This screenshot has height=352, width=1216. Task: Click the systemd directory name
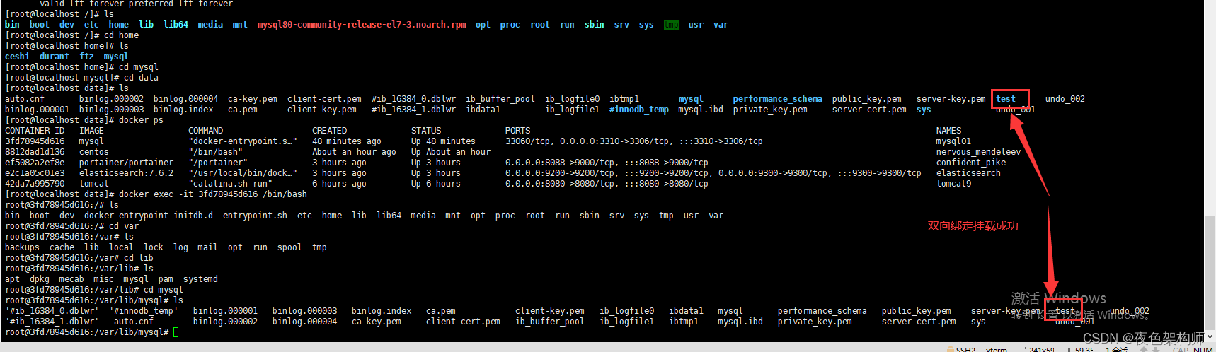pos(200,279)
